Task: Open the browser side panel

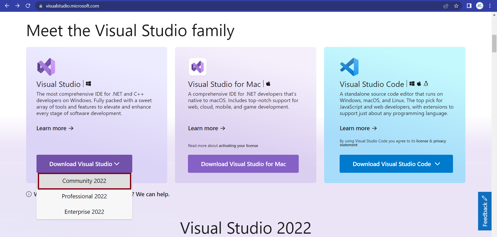Action: pyautogui.click(x=469, y=6)
